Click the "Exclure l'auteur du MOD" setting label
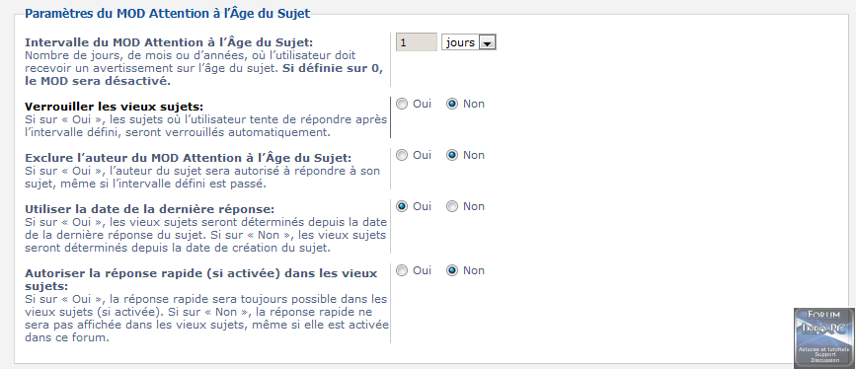 [x=188, y=158]
